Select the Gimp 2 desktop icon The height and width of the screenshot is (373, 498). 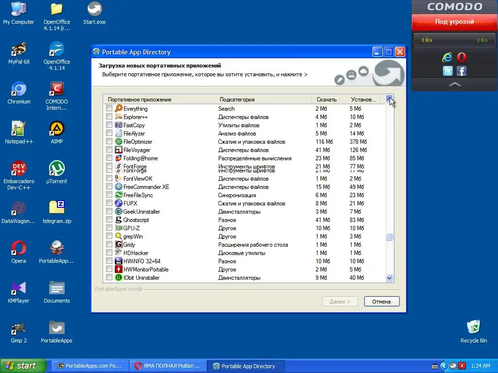pyautogui.click(x=19, y=332)
